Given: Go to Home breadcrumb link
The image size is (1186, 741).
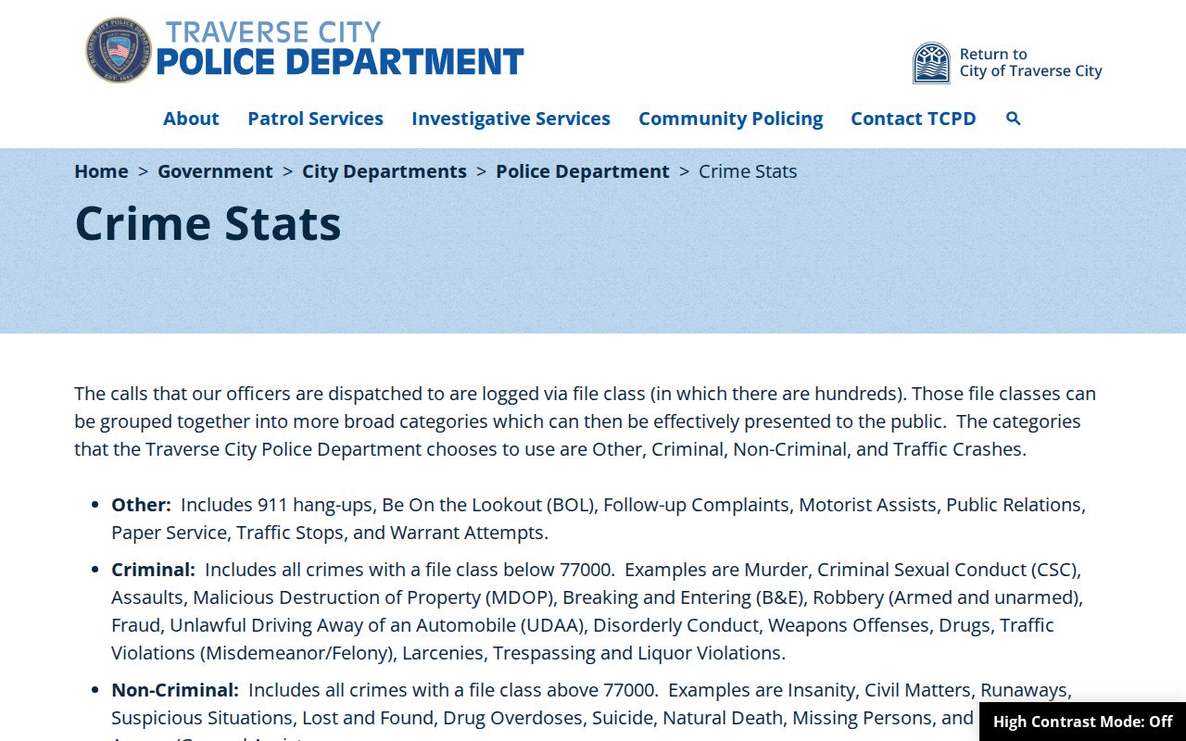Looking at the screenshot, I should 101,171.
